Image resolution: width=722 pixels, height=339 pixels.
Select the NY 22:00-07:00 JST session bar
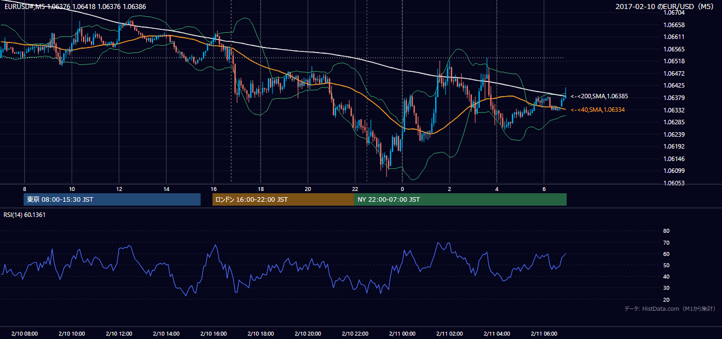pos(460,199)
